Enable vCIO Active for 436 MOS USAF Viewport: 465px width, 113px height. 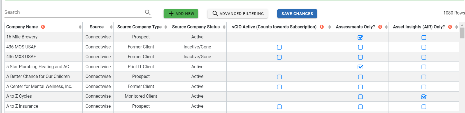pyautogui.click(x=279, y=47)
